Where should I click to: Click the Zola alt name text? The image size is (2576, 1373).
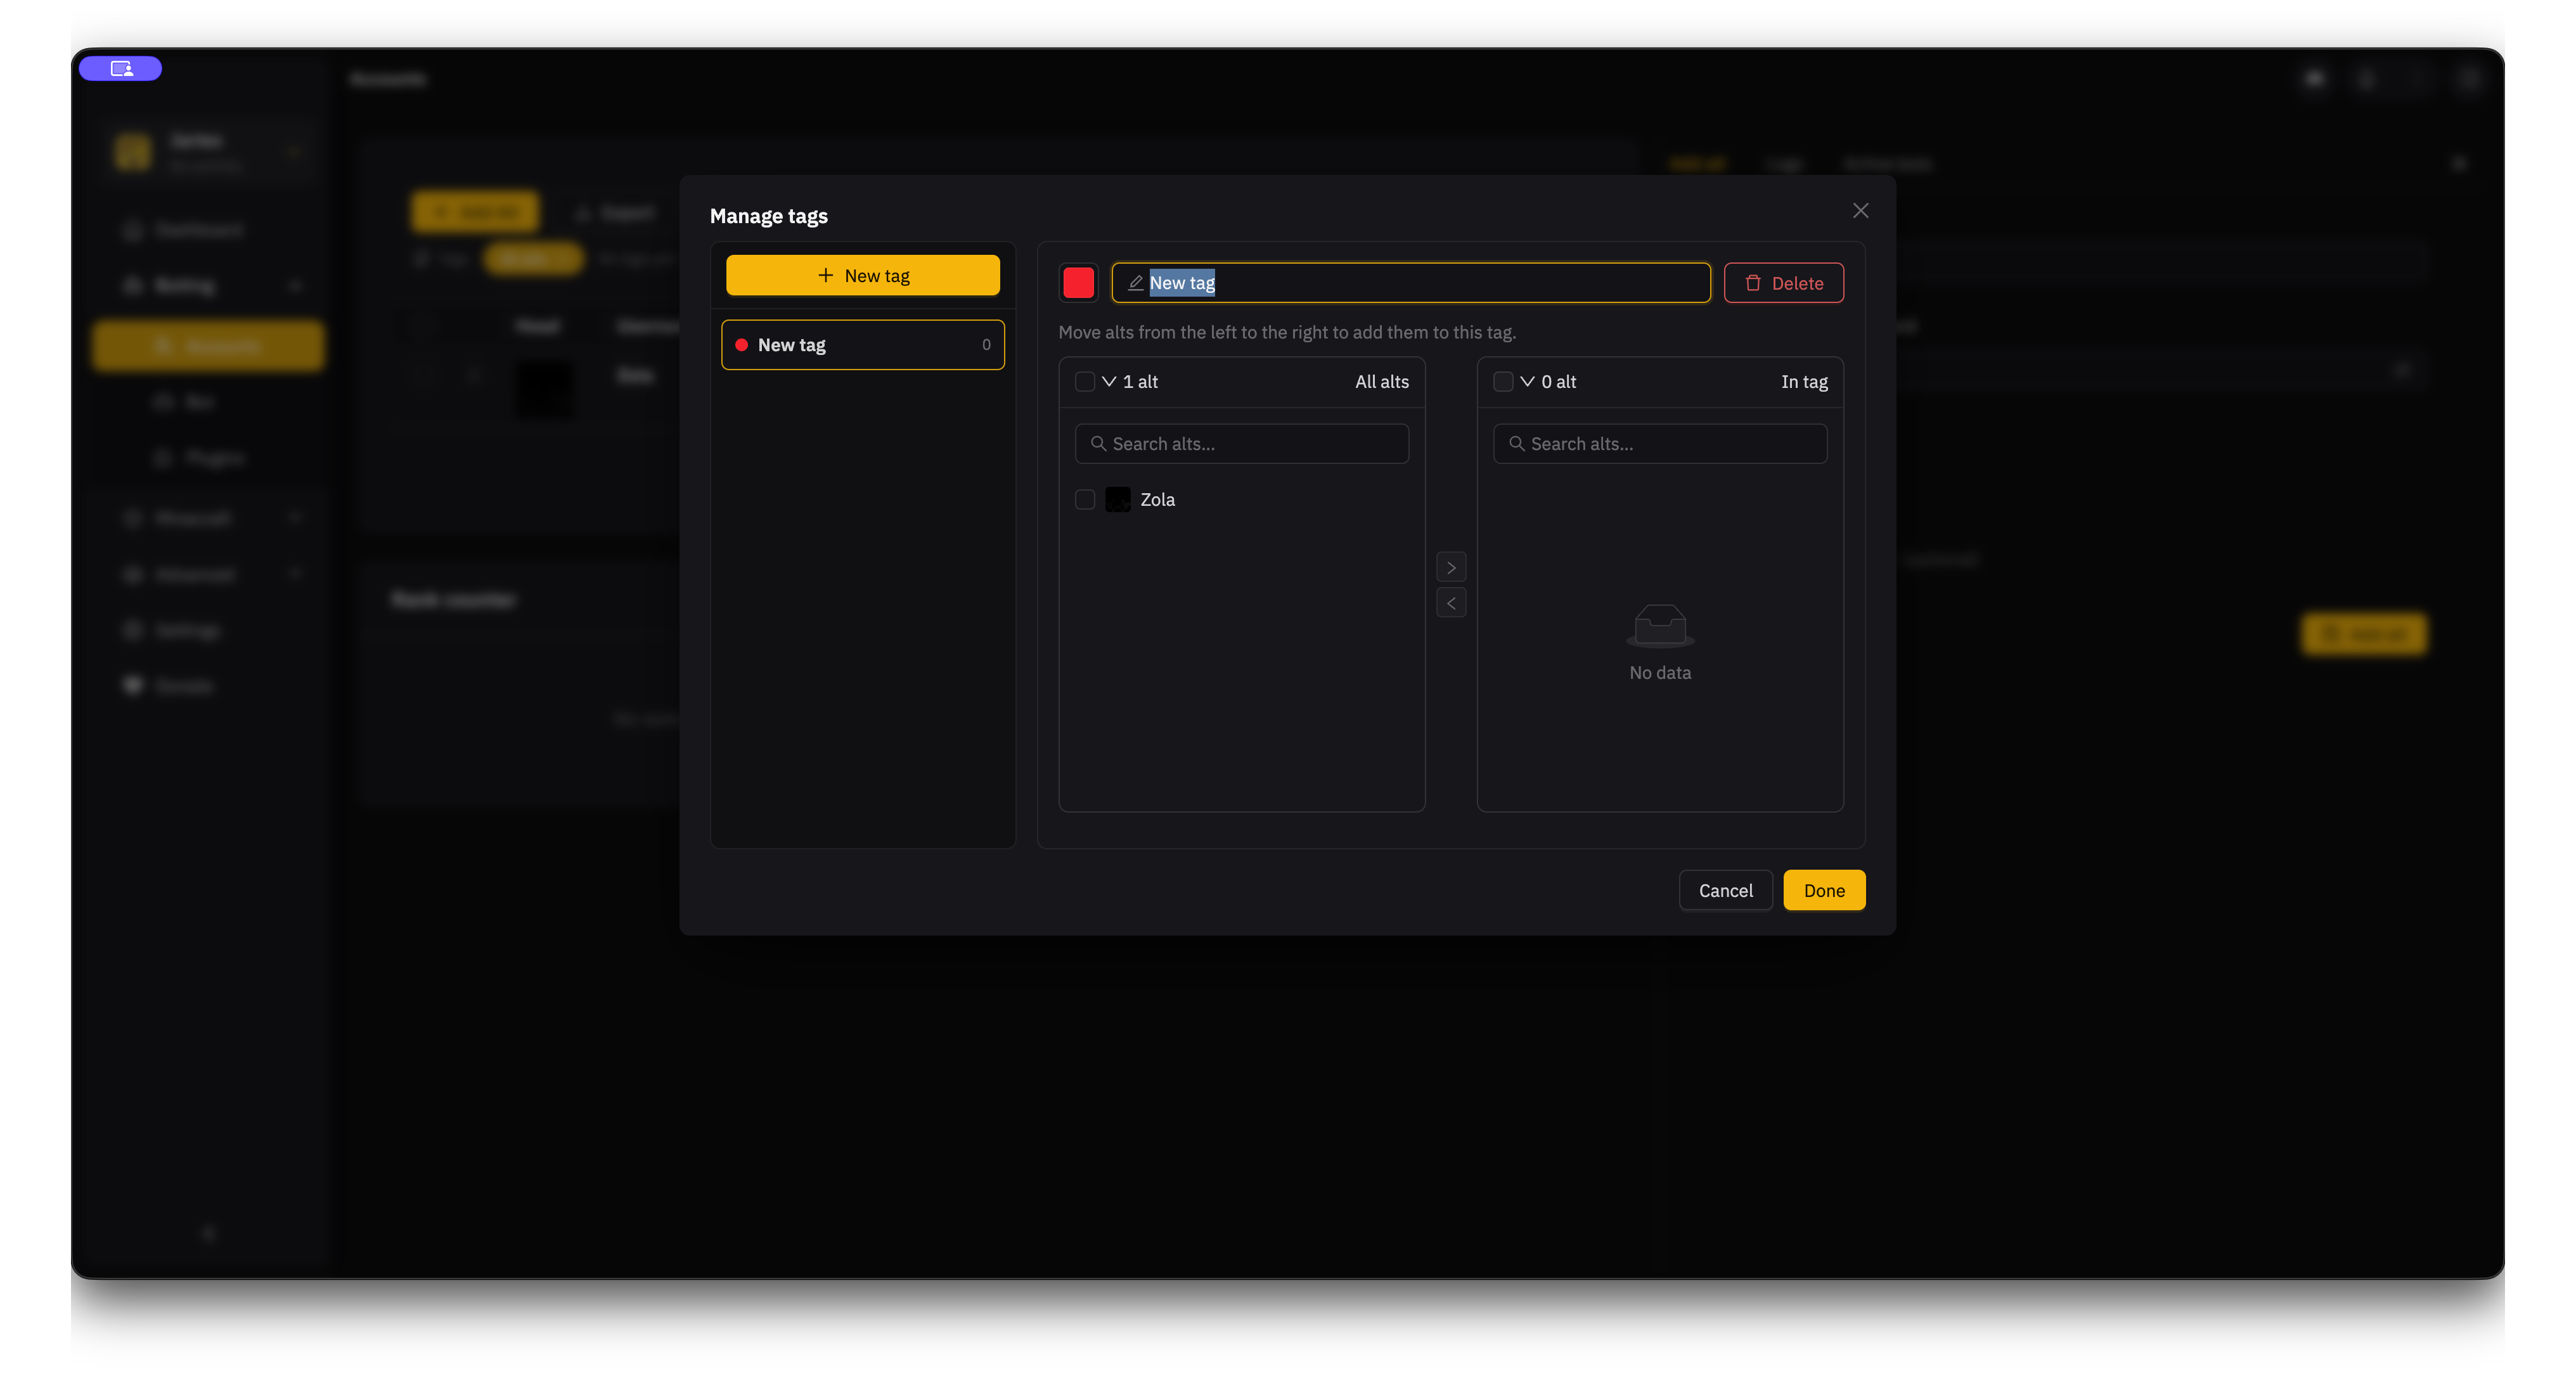(x=1157, y=500)
